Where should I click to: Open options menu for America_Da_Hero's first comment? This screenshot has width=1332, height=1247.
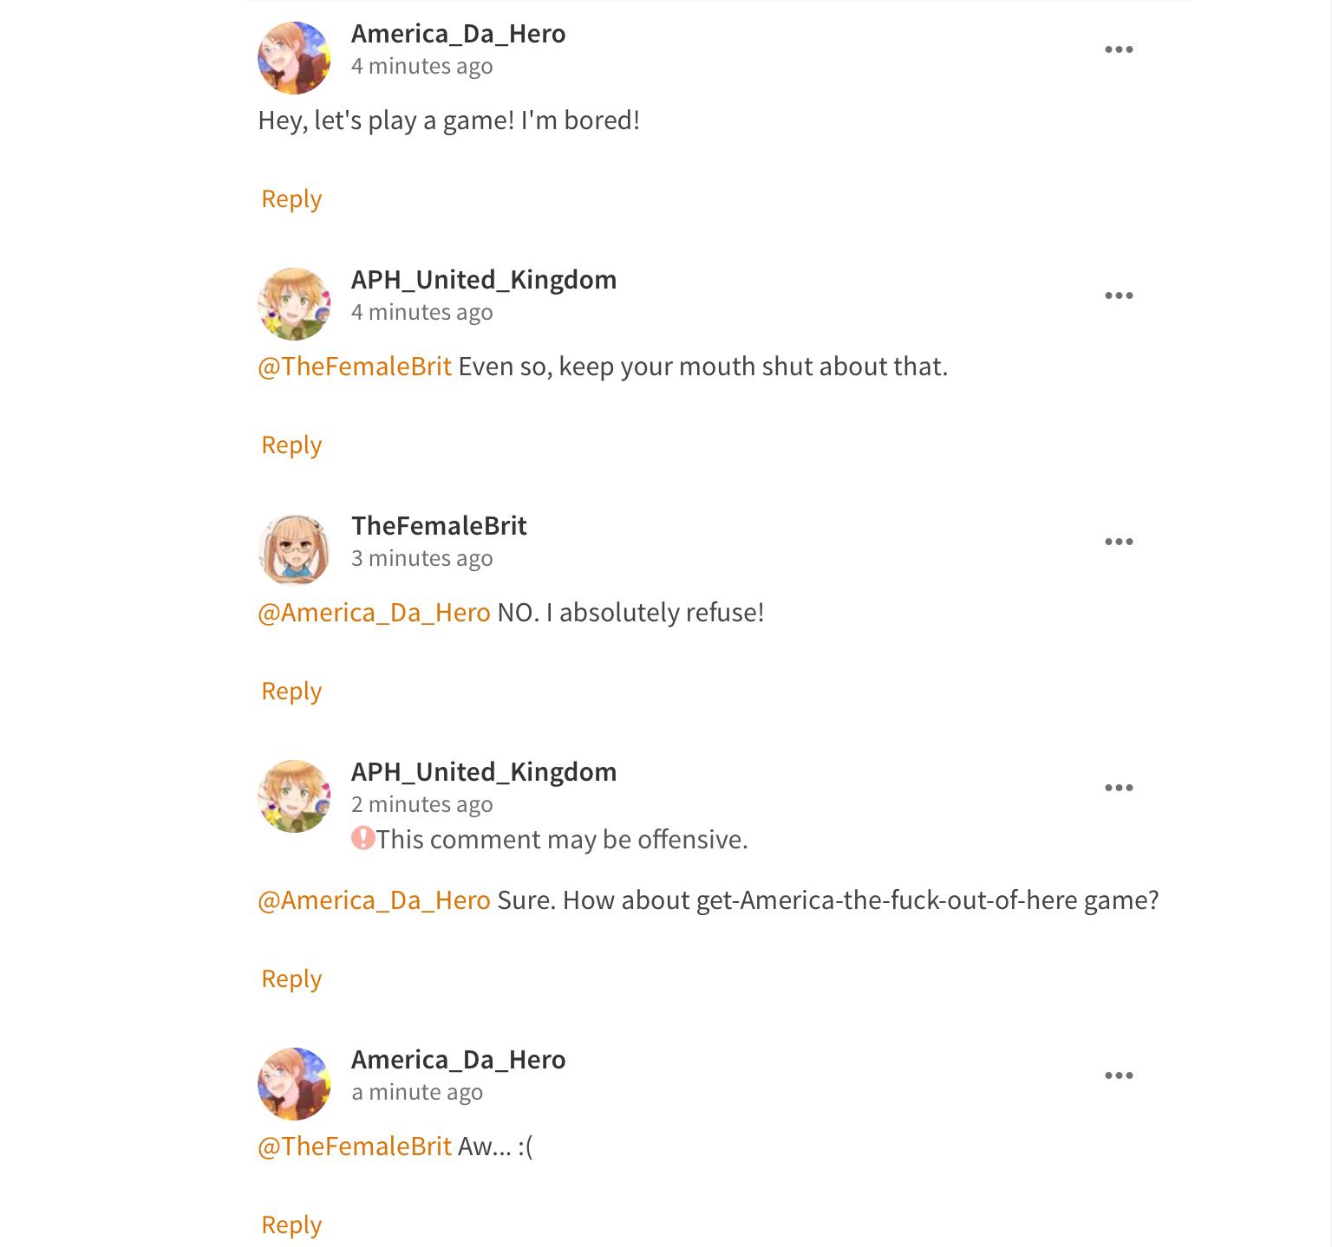[1119, 49]
